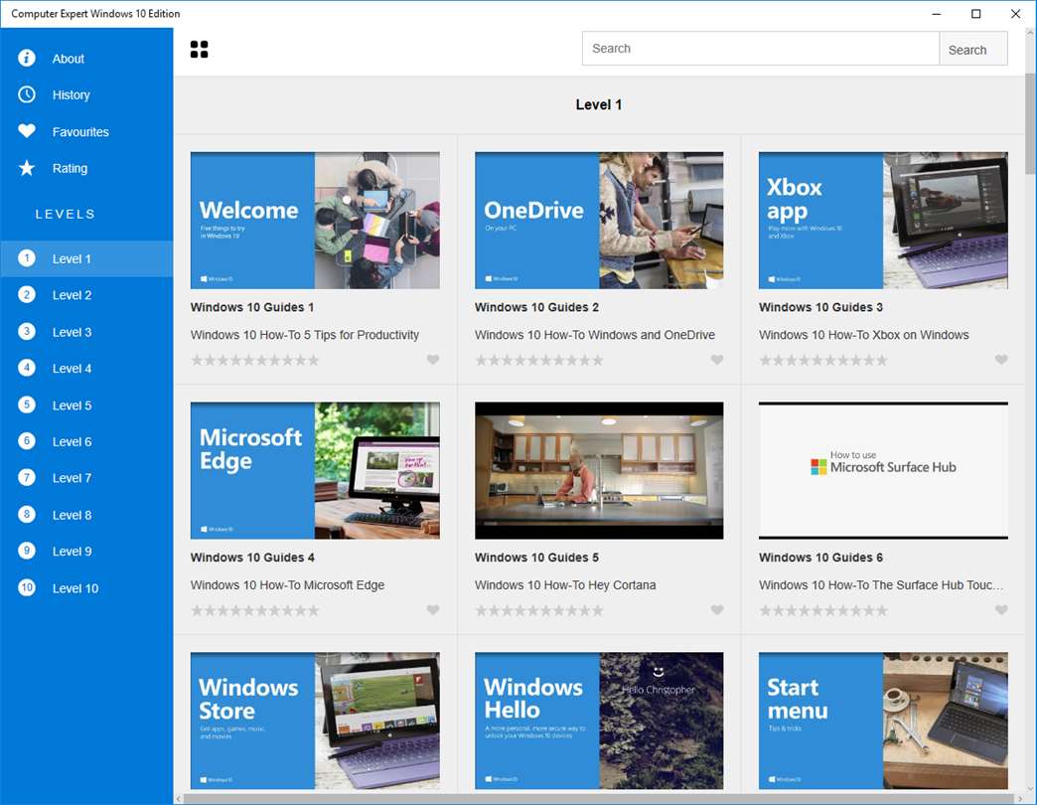Open the Windows Hello guide thumbnail
The width and height of the screenshot is (1037, 805).
pyautogui.click(x=599, y=721)
